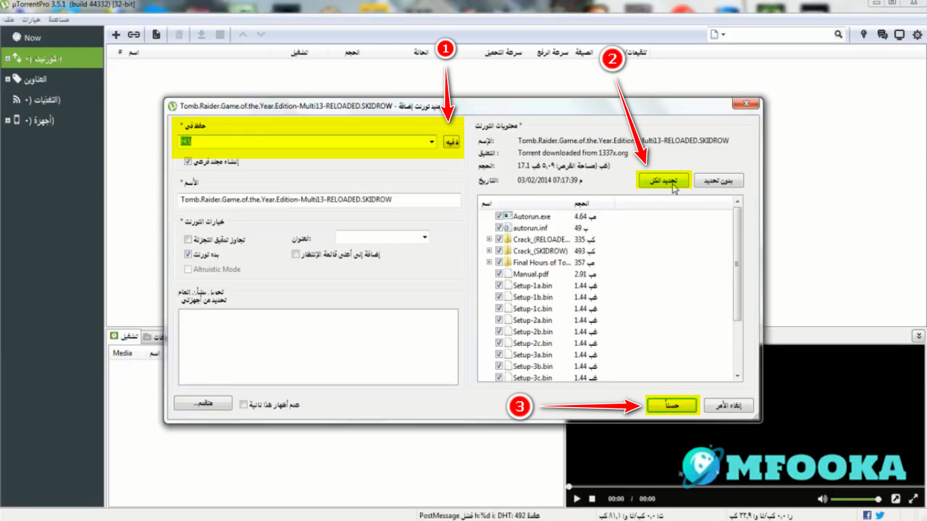927x521 pixels.
Task: Click the search magnifier icon in toolbar
Action: (x=839, y=35)
